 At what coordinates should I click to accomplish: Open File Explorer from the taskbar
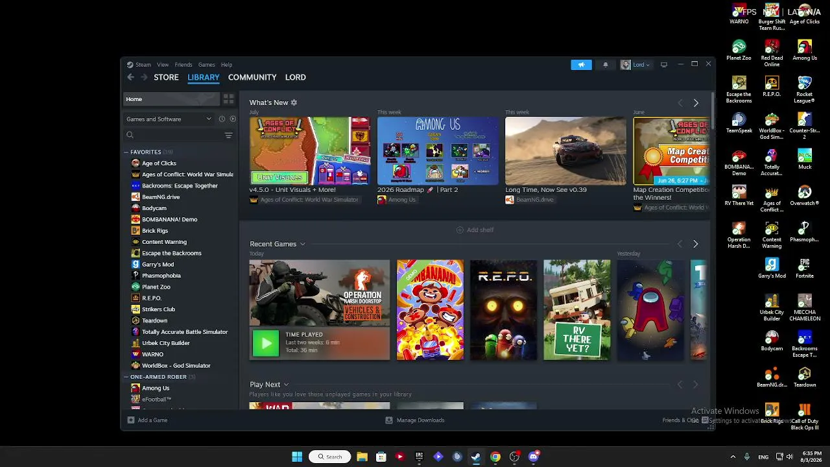(x=362, y=457)
